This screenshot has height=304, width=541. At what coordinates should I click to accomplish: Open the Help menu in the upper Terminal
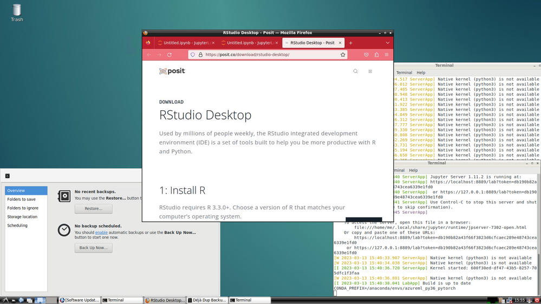click(x=421, y=72)
